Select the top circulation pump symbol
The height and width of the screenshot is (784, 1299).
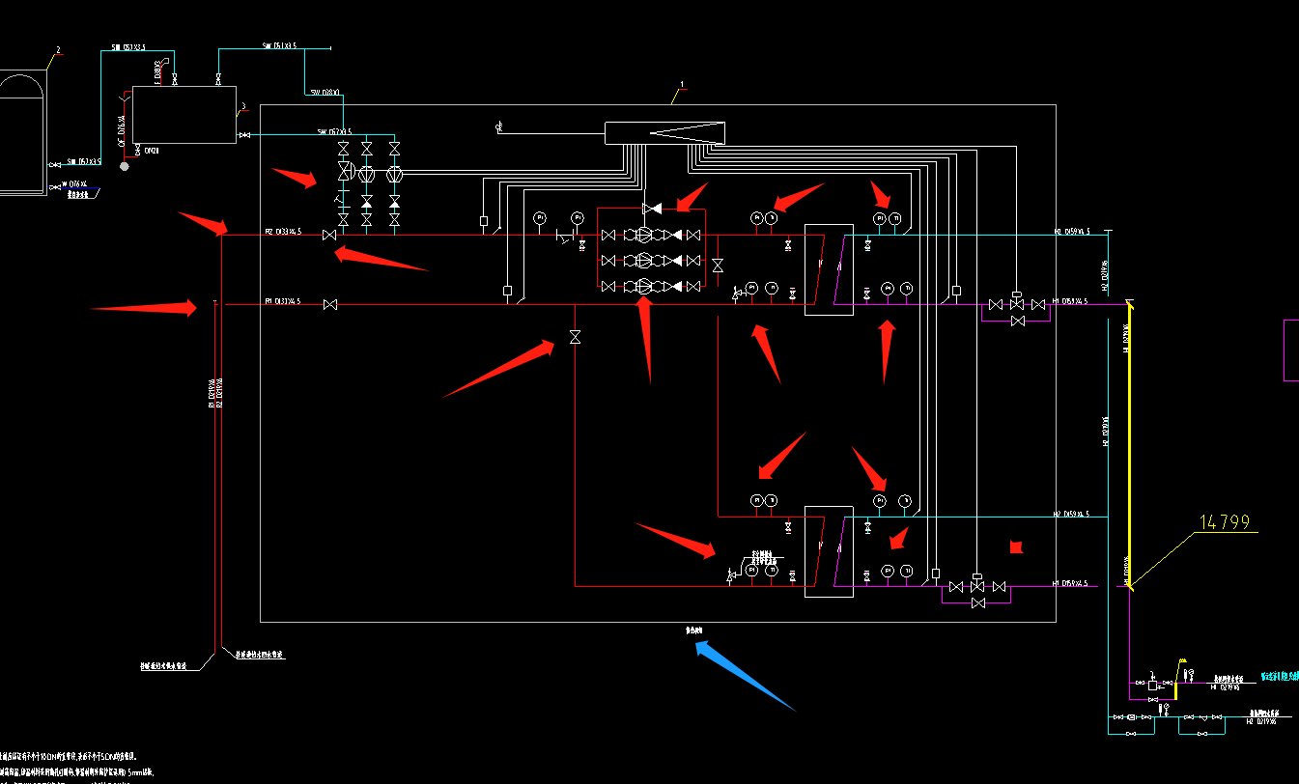[643, 235]
